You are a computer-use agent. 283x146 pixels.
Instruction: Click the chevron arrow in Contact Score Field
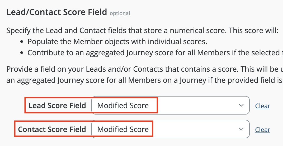241,129
